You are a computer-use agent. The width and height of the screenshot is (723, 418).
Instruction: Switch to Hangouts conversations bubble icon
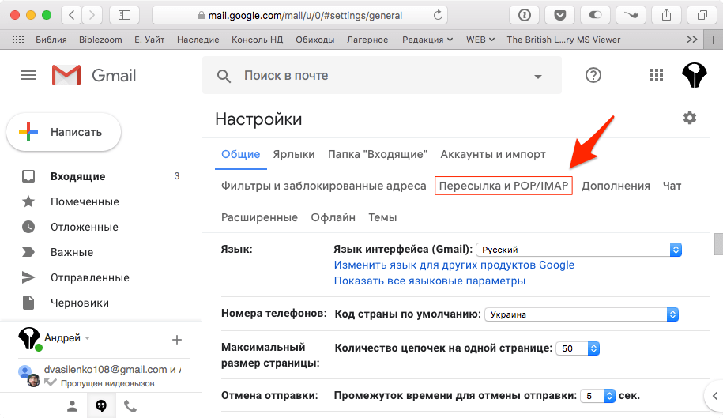click(x=101, y=405)
